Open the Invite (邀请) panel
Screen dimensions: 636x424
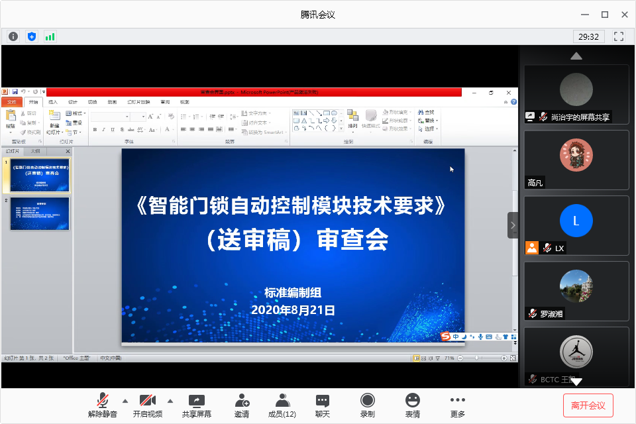242,405
